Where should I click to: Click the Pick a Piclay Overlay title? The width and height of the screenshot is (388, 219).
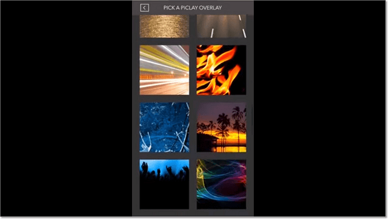point(192,8)
